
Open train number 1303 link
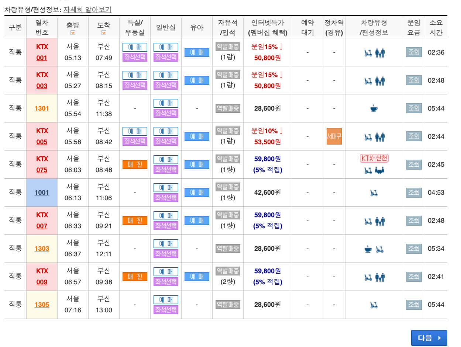(42, 249)
